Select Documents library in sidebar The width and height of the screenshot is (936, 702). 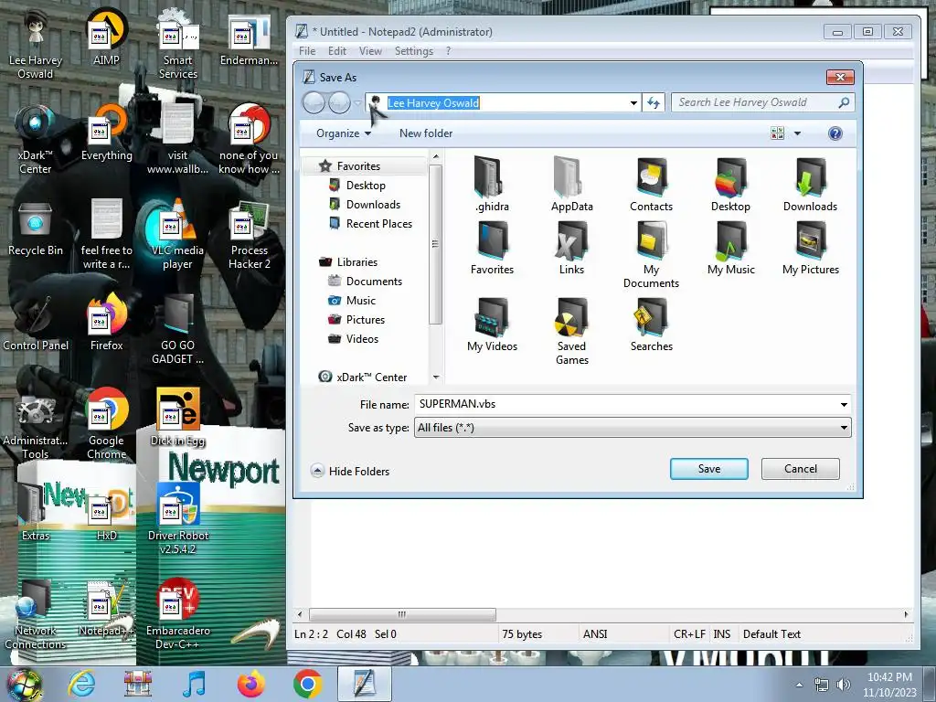374,282
